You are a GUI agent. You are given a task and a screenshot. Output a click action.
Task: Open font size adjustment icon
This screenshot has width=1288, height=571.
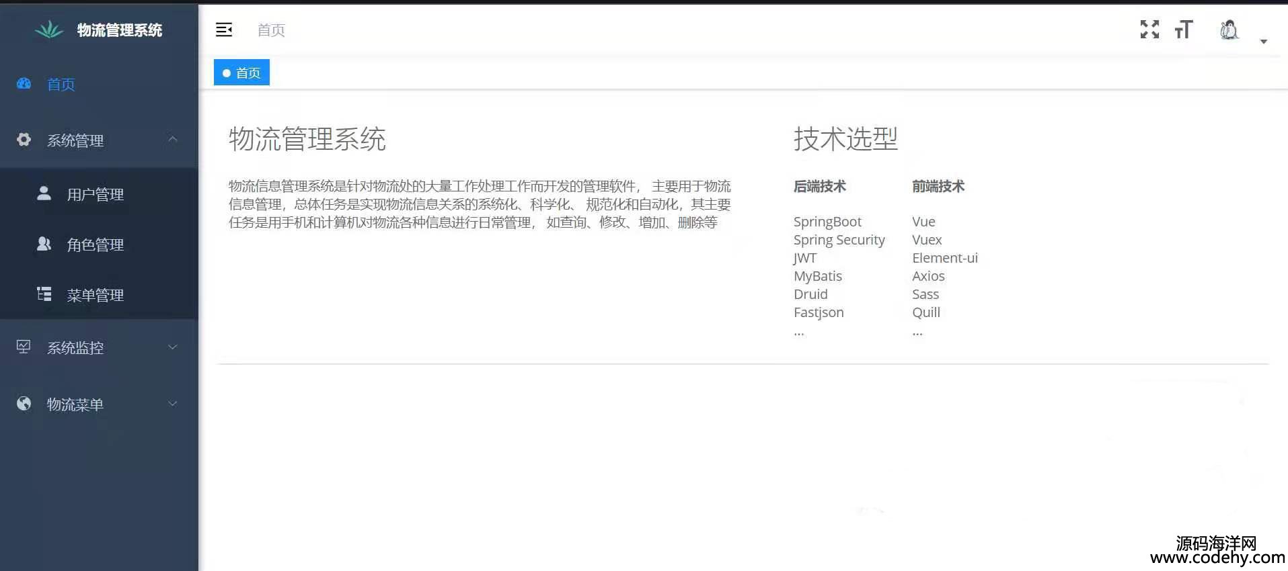[1184, 30]
